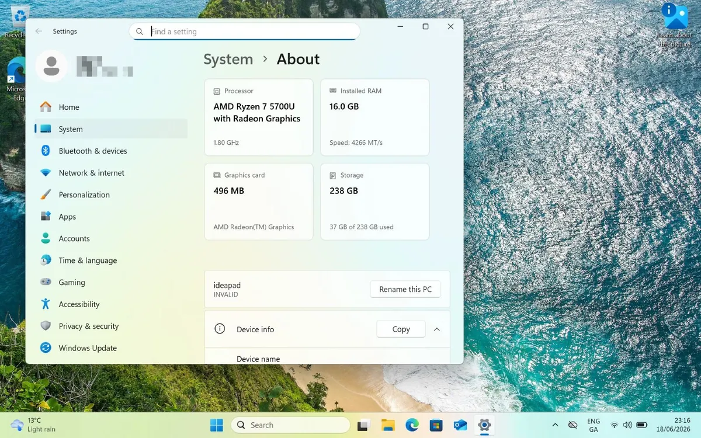Open Microsoft Store from the taskbar
The image size is (701, 438).
click(436, 425)
